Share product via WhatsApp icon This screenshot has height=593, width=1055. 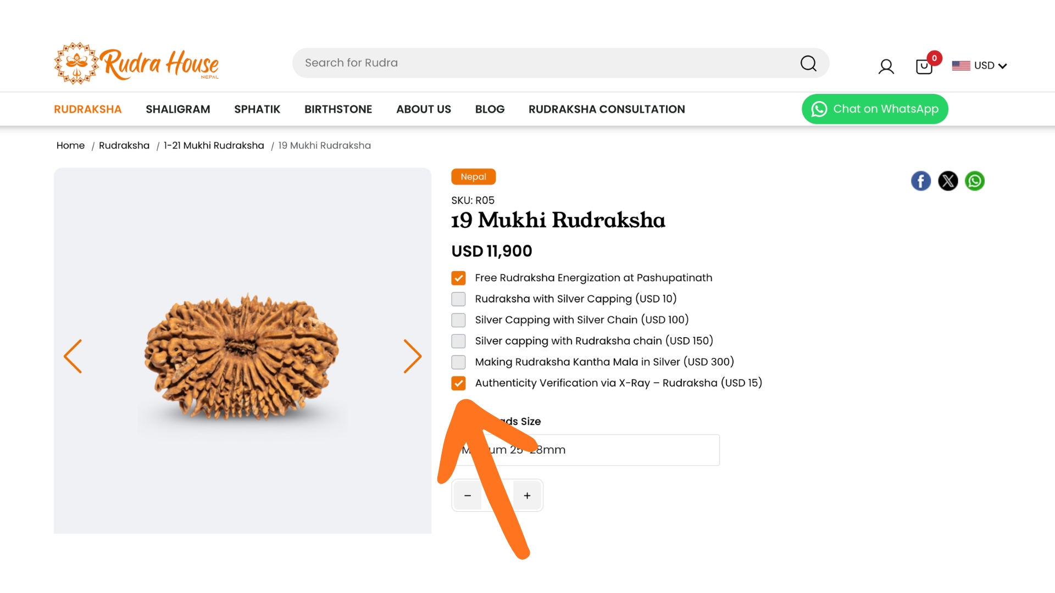pos(975,181)
